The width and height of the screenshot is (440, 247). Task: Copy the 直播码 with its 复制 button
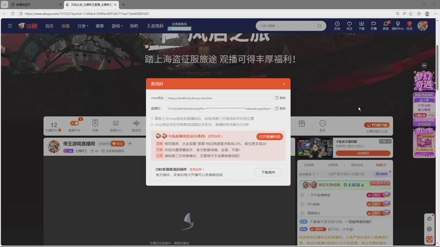point(280,108)
